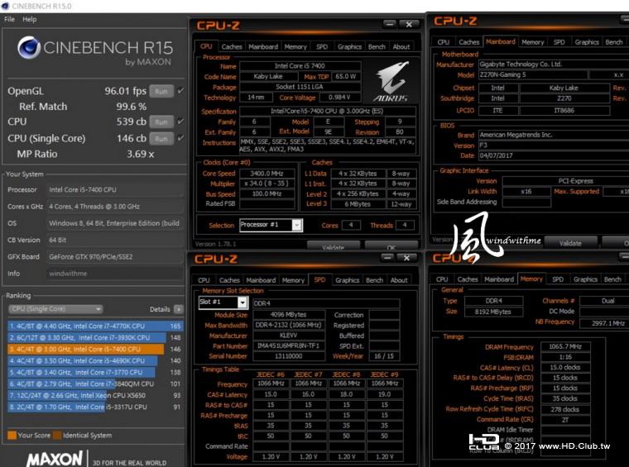The image size is (629, 467).
Task: Select the i5-4690K ranking row
Action: (x=95, y=361)
